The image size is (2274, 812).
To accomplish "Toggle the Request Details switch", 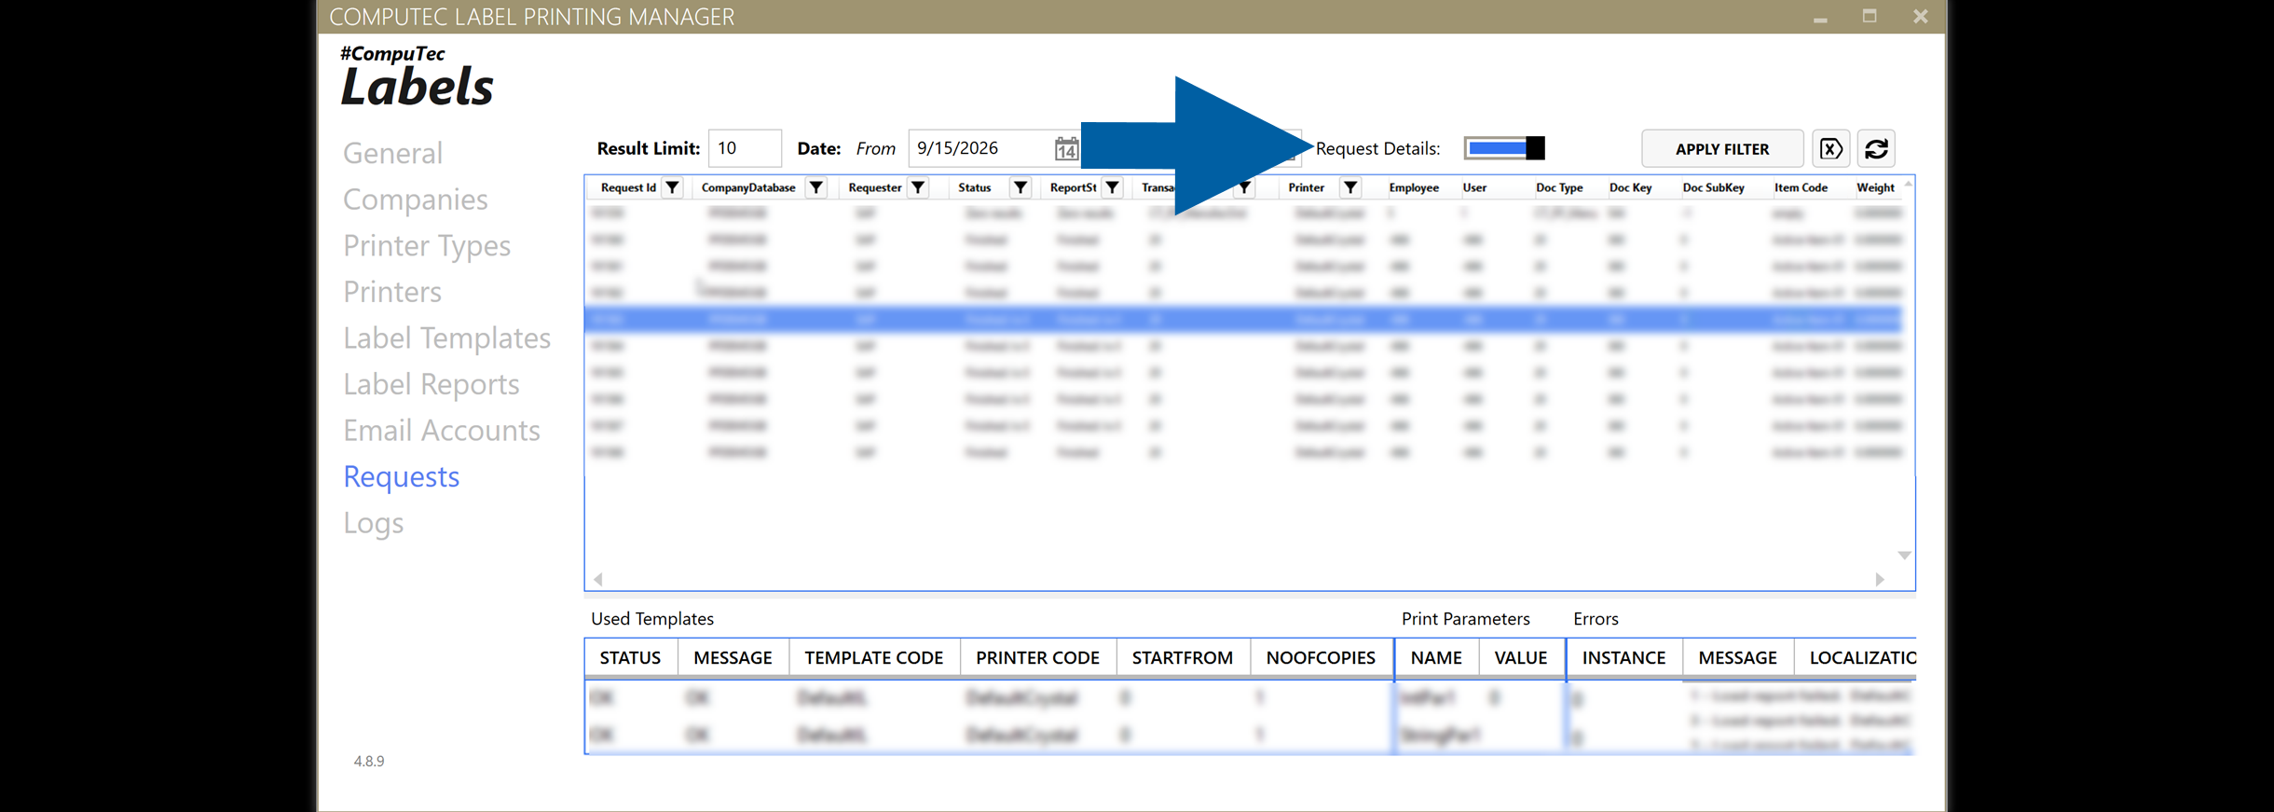I will point(1504,148).
